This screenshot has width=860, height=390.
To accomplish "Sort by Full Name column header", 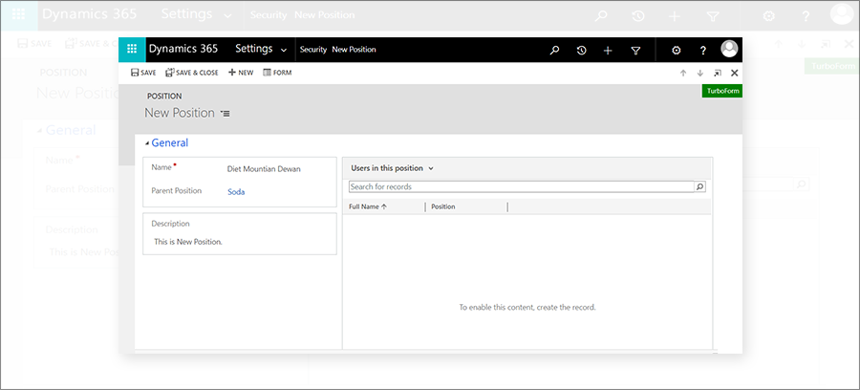I will point(368,206).
